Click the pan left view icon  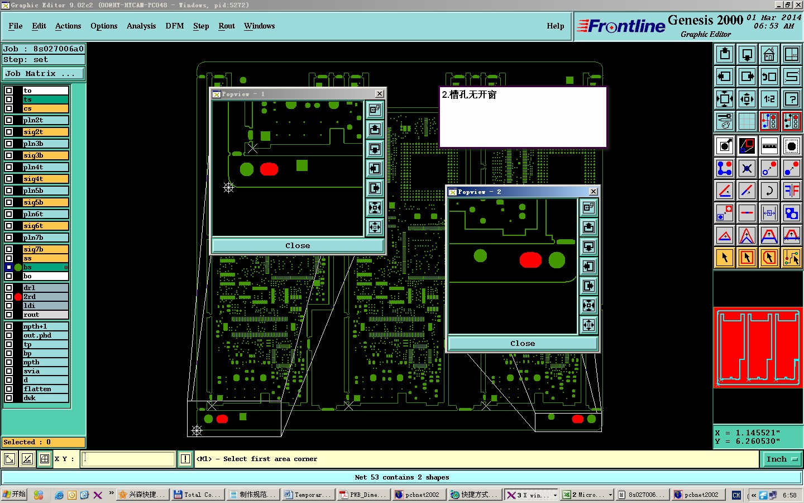tap(725, 77)
